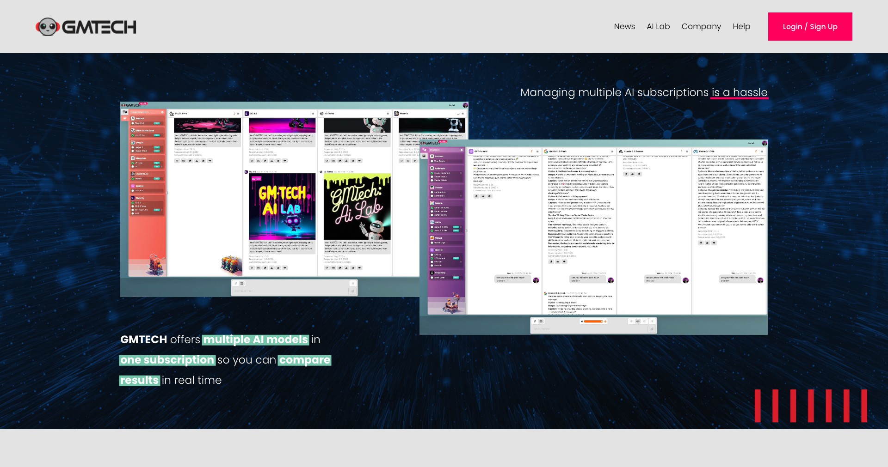Open the AI Lab menu item
This screenshot has width=888, height=467.
click(x=658, y=26)
